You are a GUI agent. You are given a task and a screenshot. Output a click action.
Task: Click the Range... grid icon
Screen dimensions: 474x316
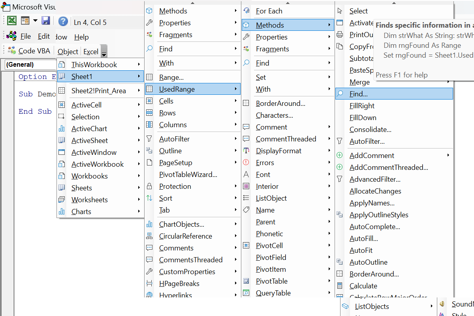(149, 77)
